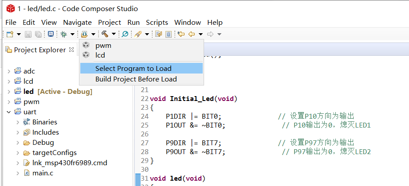Viewport: 409px width, 186px height.
Task: Expand the lcd project node
Action: tap(9, 81)
